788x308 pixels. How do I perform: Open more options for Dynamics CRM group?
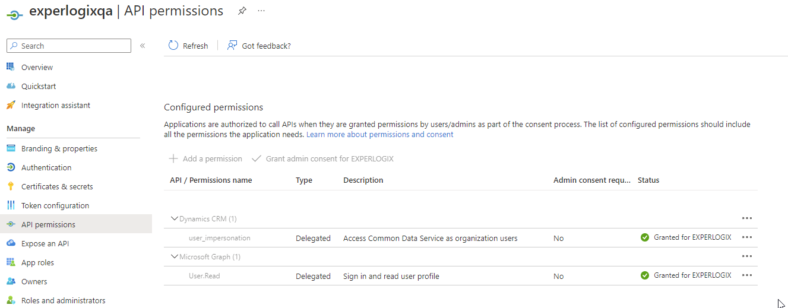tap(747, 218)
